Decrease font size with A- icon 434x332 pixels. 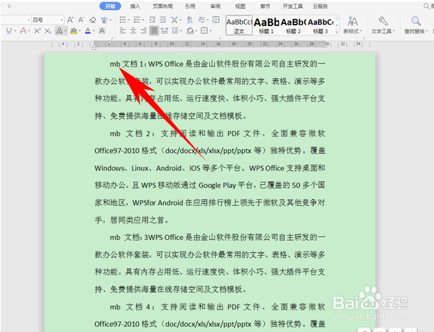pos(81,20)
